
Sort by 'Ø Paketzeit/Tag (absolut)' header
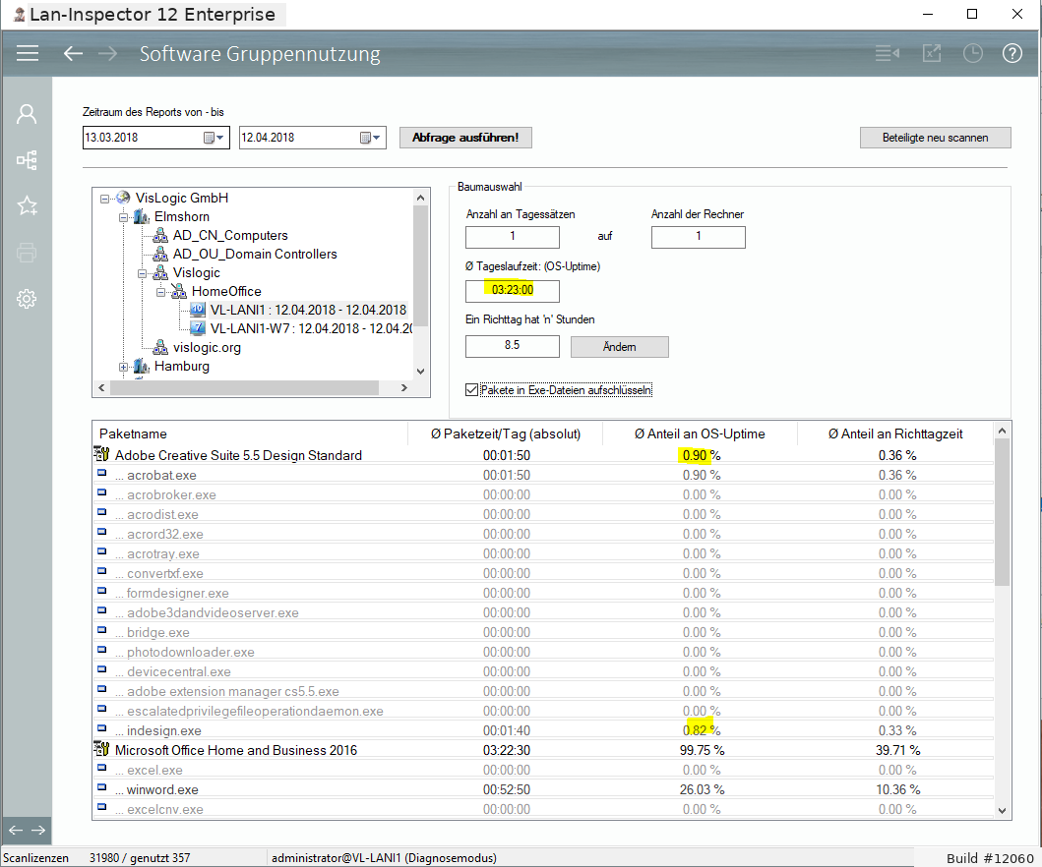(505, 433)
